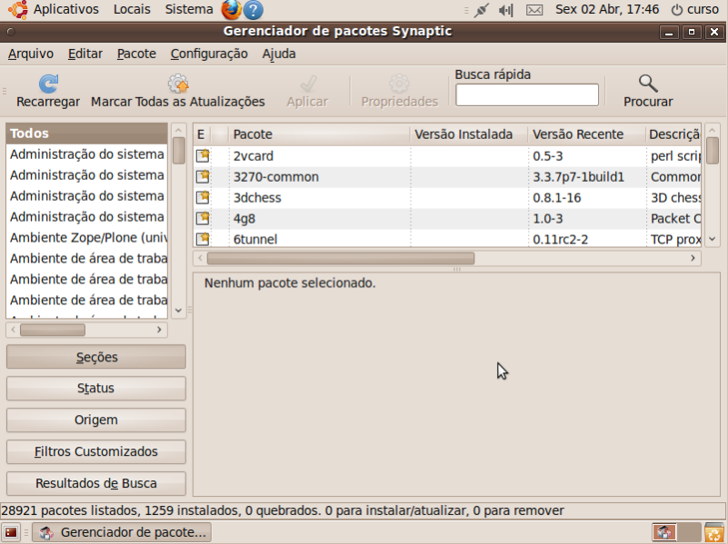Click the Filtros Customizados button
728x544 pixels.
(x=96, y=451)
